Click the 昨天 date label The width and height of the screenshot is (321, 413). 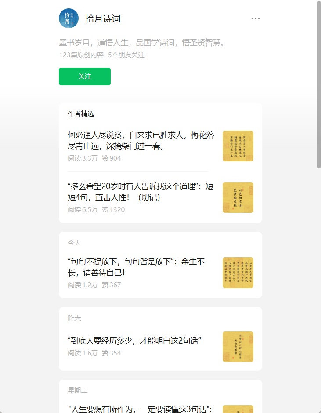click(74, 318)
